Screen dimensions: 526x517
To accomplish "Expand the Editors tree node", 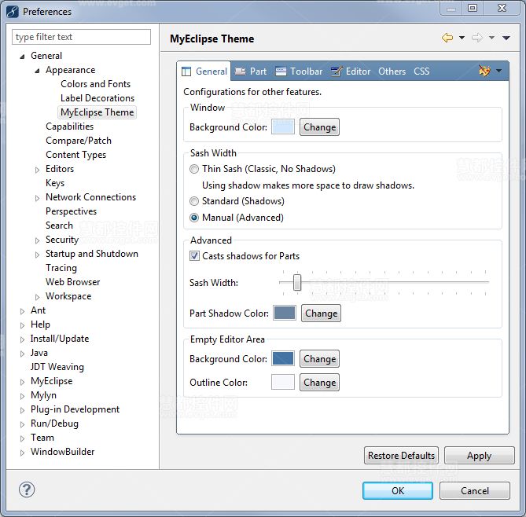I will [37, 170].
